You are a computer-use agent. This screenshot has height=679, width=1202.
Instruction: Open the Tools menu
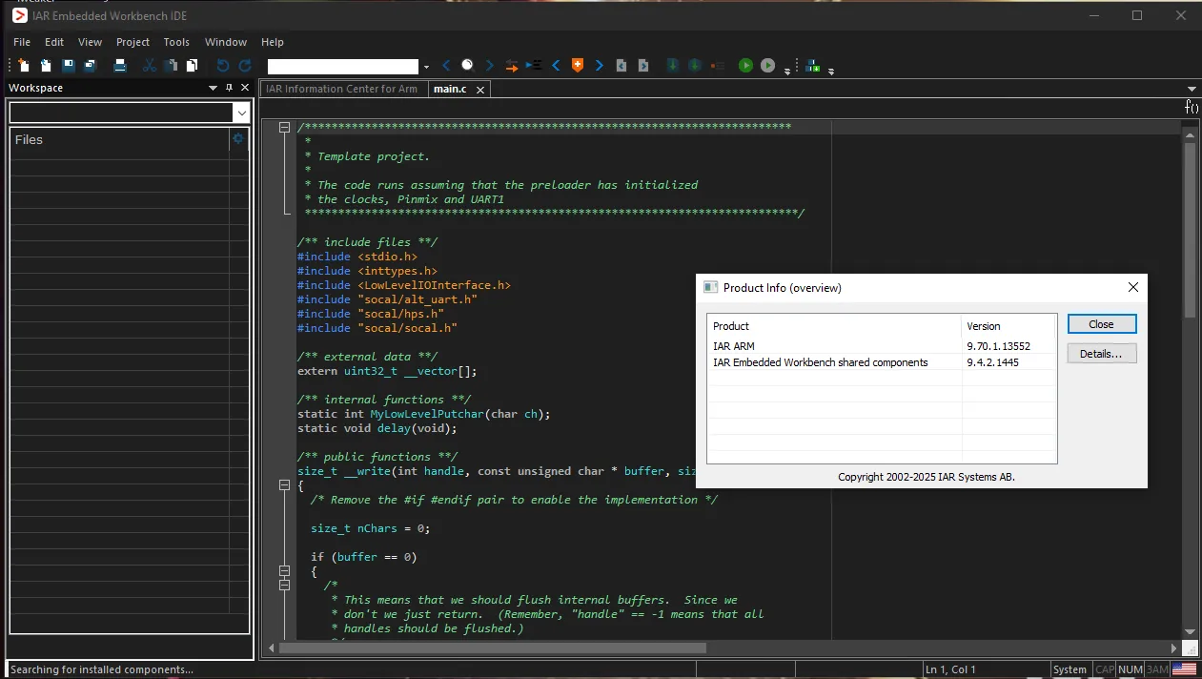tap(176, 42)
